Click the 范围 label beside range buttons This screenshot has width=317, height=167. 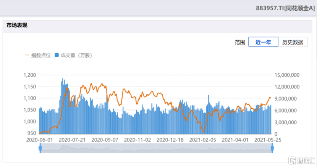pos(239,42)
